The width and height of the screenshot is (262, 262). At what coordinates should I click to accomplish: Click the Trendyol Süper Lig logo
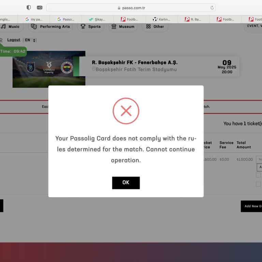pos(49,68)
